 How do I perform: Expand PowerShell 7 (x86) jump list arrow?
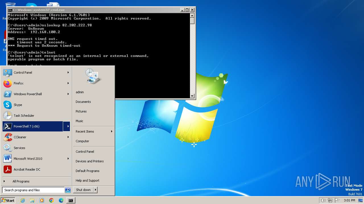[67, 126]
